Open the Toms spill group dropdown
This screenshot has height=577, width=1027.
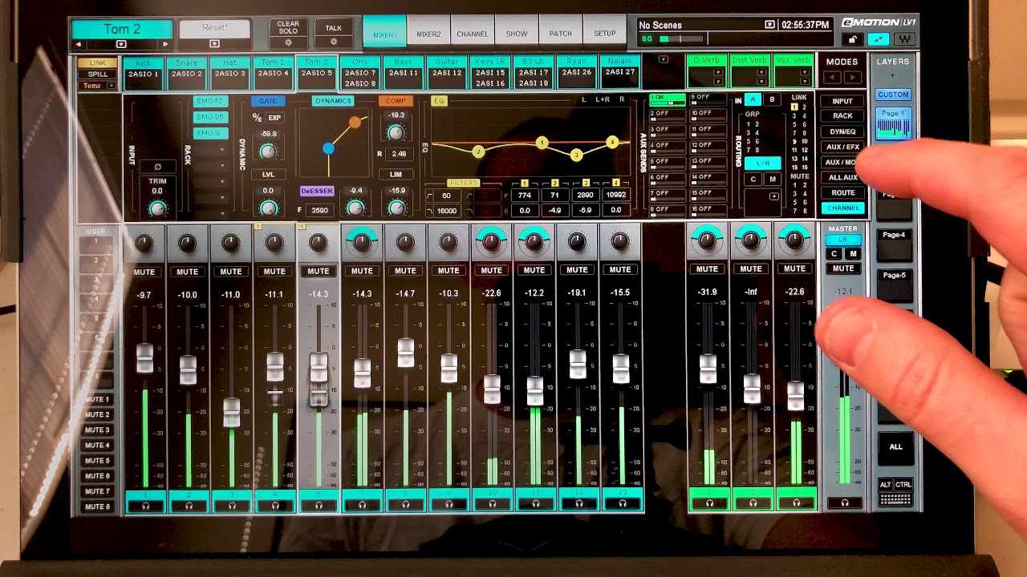[x=111, y=86]
